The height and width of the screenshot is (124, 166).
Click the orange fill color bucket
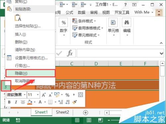click(x=30, y=102)
